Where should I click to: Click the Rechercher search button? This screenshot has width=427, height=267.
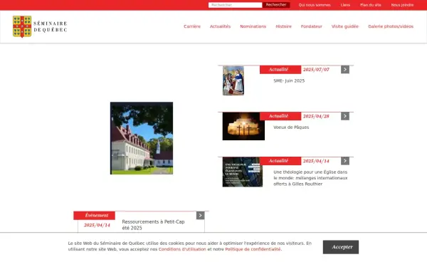pyautogui.click(x=276, y=5)
